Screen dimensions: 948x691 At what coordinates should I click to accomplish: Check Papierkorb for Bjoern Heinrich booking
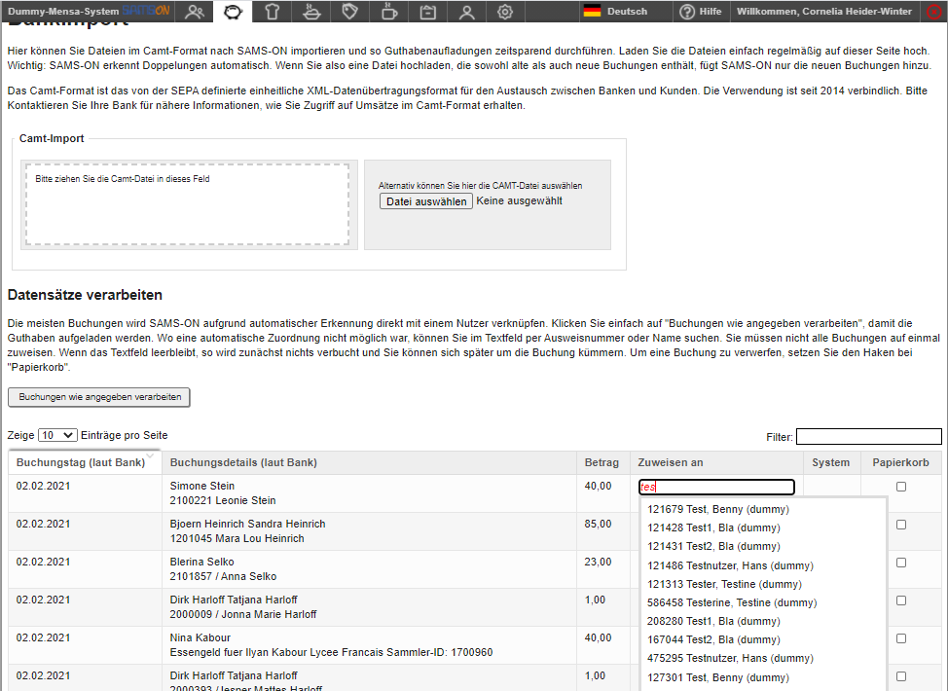coord(901,525)
